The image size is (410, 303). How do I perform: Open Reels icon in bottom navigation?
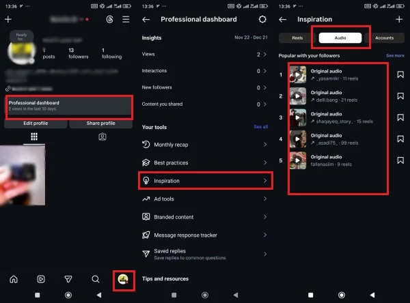[41, 279]
